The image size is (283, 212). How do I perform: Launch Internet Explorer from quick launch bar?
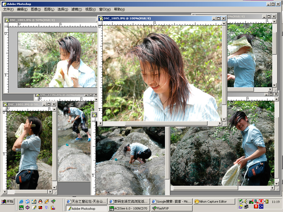click(x=21, y=201)
